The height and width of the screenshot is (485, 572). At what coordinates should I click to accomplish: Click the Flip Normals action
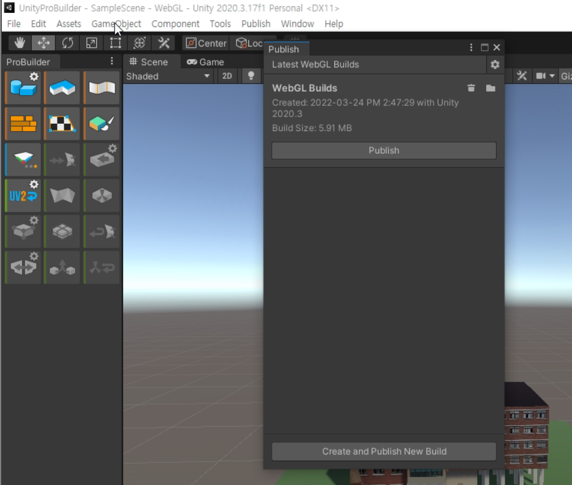(x=102, y=231)
